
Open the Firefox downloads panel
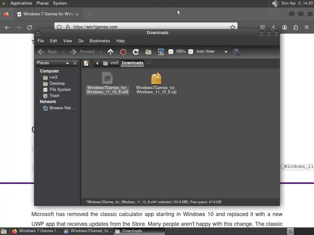(x=273, y=27)
